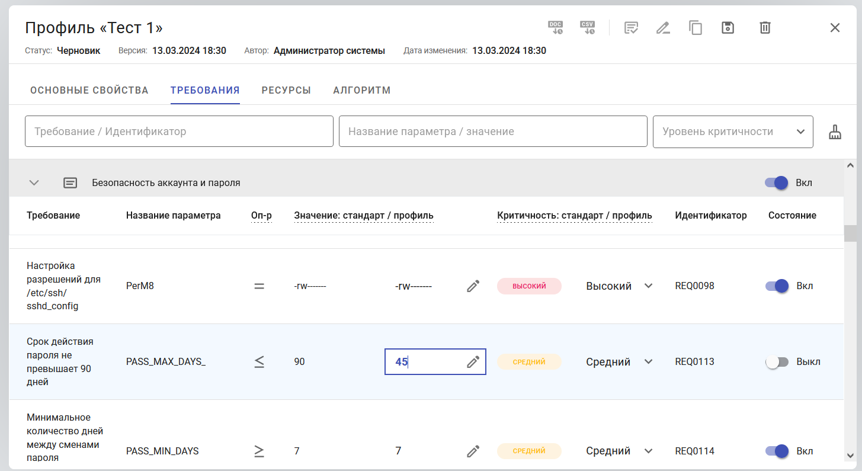Switch to the Основные свойства tab
The width and height of the screenshot is (862, 471).
tap(89, 91)
